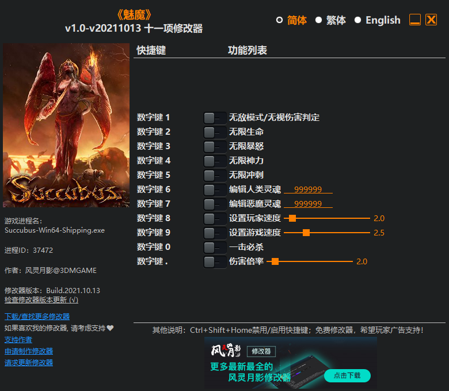Enable 无限生命 toggle
The height and width of the screenshot is (391, 449).
215,132
